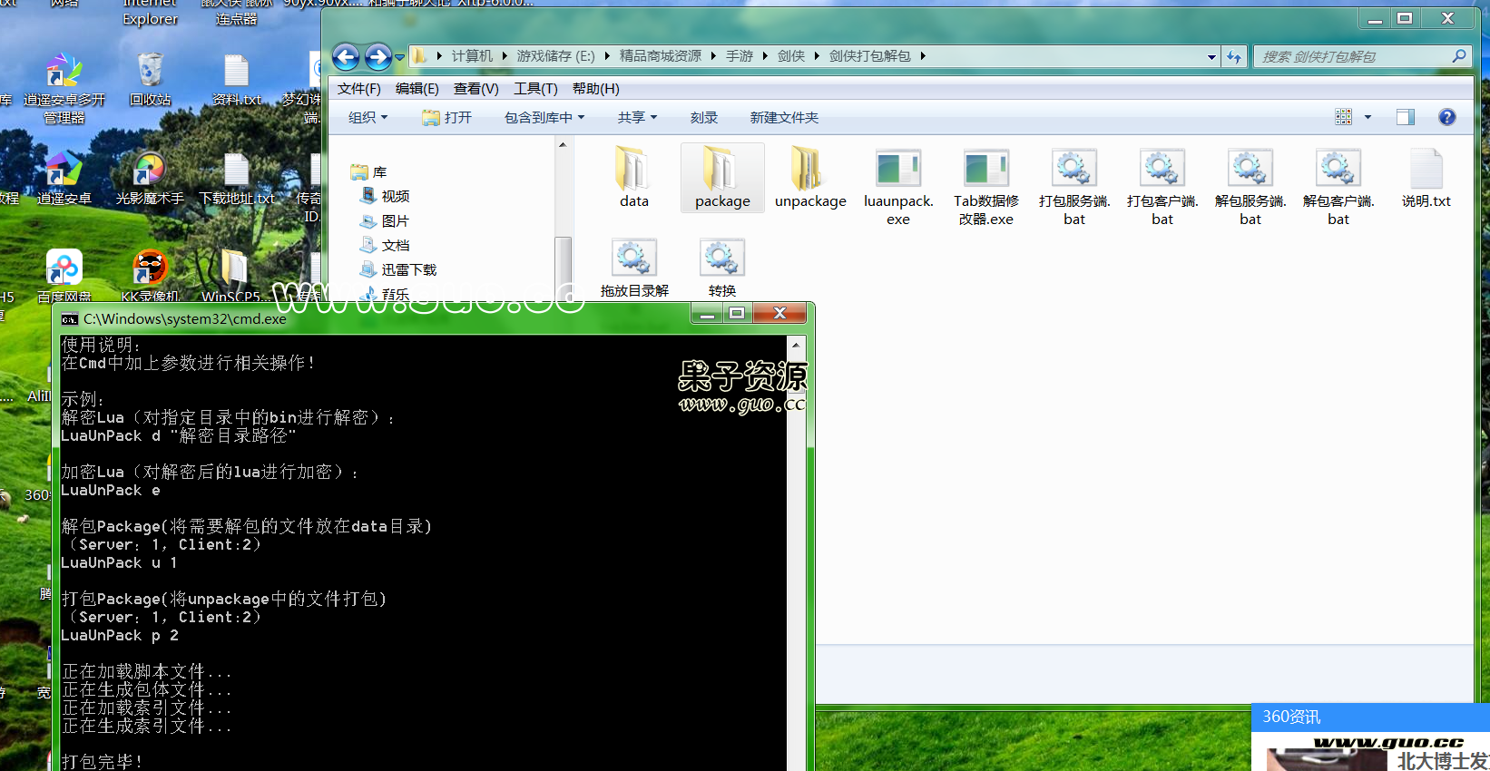Viewport: 1490px width, 771px height.
Task: Select the 说明.txt text file
Action: point(1426,170)
